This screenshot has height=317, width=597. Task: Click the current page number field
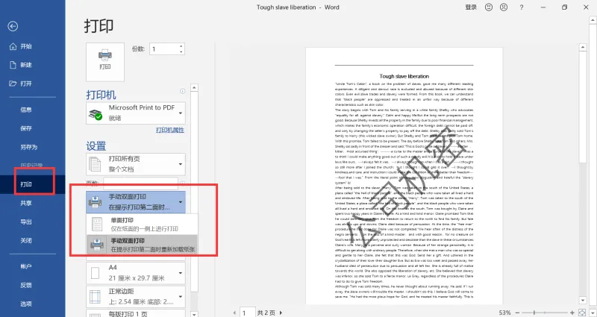[x=247, y=313]
